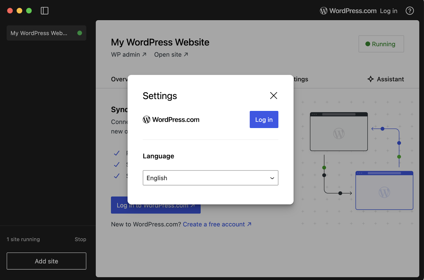Image resolution: width=424 pixels, height=280 pixels.
Task: Click the external-link arrow next to WP admin
Action: pos(144,54)
